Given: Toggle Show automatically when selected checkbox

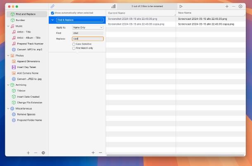Looking at the screenshot, I should (52, 13).
